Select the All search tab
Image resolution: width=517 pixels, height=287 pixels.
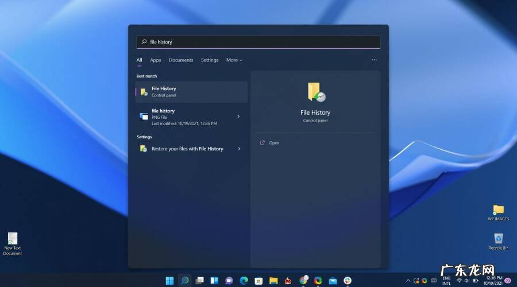(139, 60)
